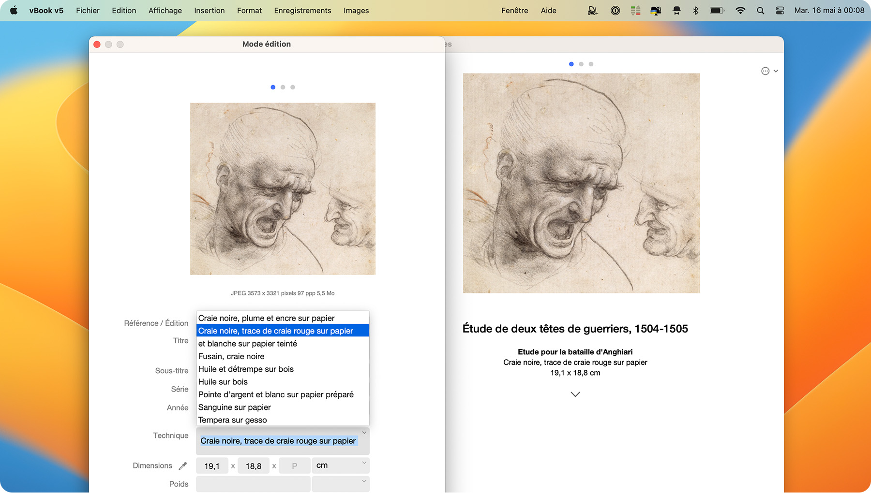Open the Edition menu

coord(124,11)
